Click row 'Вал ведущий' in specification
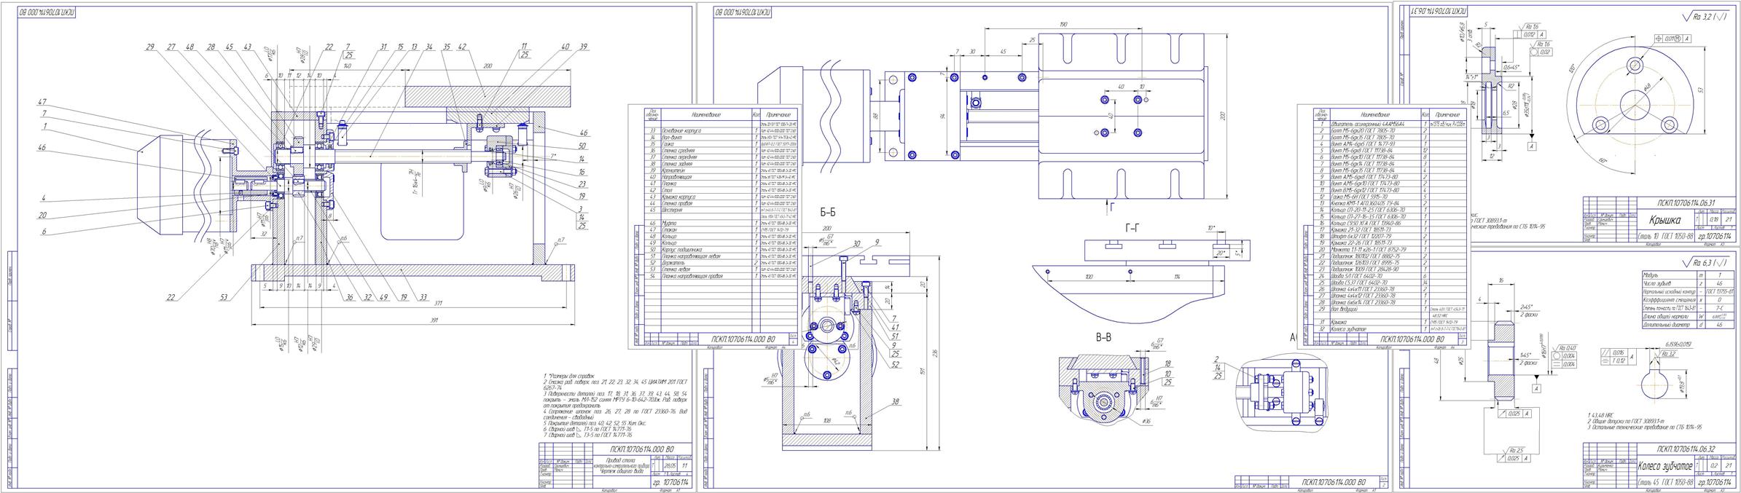 click(x=1391, y=309)
